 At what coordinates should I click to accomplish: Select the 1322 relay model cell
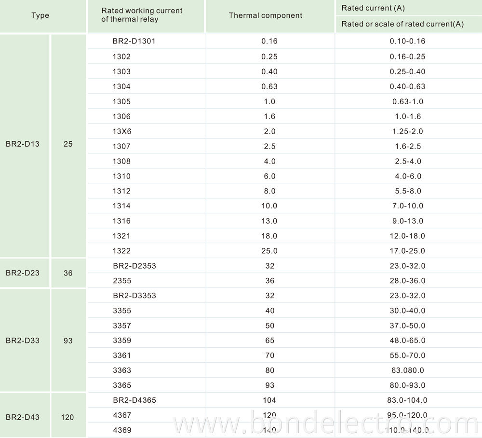[x=121, y=251]
